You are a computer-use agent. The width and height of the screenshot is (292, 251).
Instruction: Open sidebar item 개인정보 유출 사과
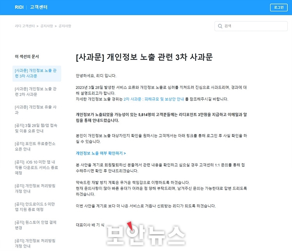(x=35, y=110)
